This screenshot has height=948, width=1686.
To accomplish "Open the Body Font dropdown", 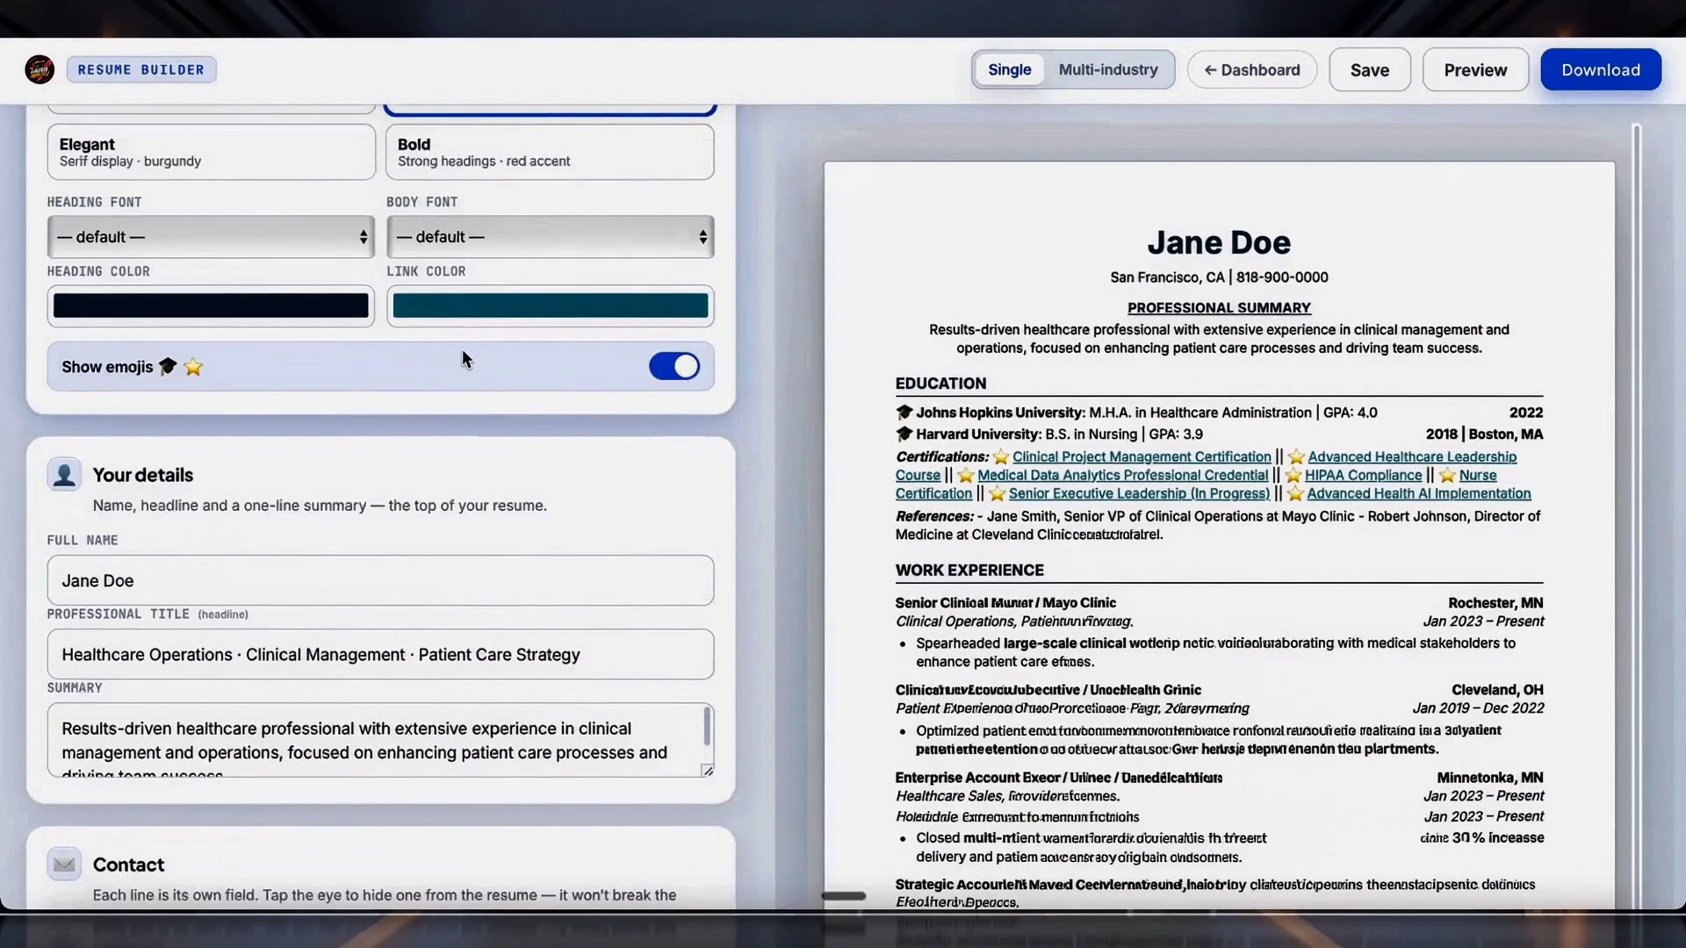I will (551, 237).
